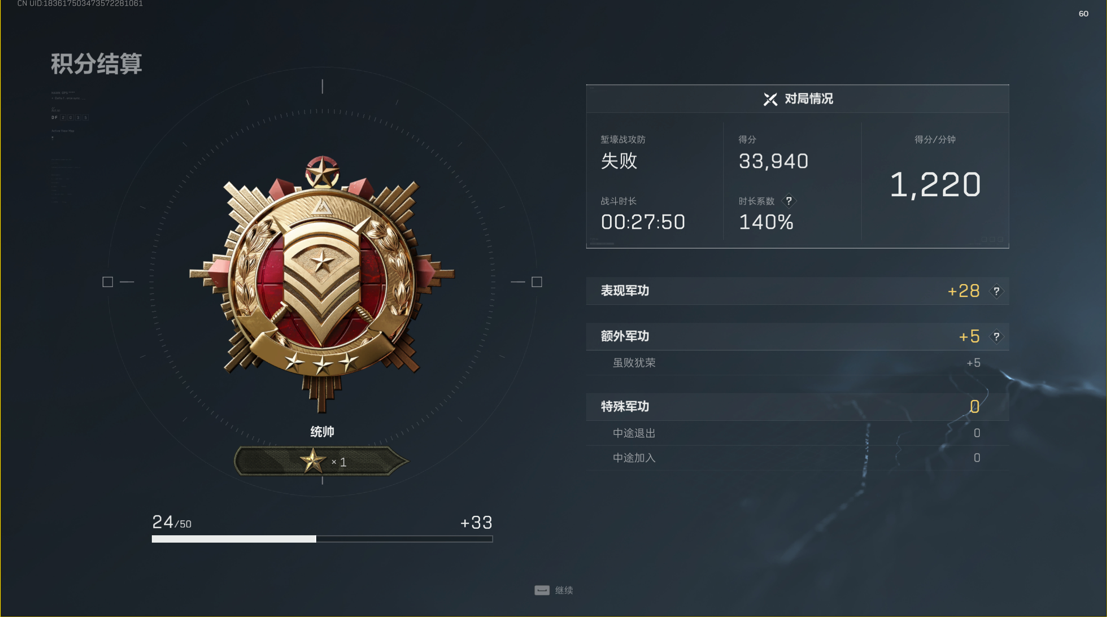The height and width of the screenshot is (617, 1107).
Task: Select the 中途退出 entry row
Action: pos(797,433)
